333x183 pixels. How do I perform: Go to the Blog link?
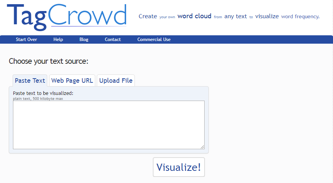[x=84, y=39]
